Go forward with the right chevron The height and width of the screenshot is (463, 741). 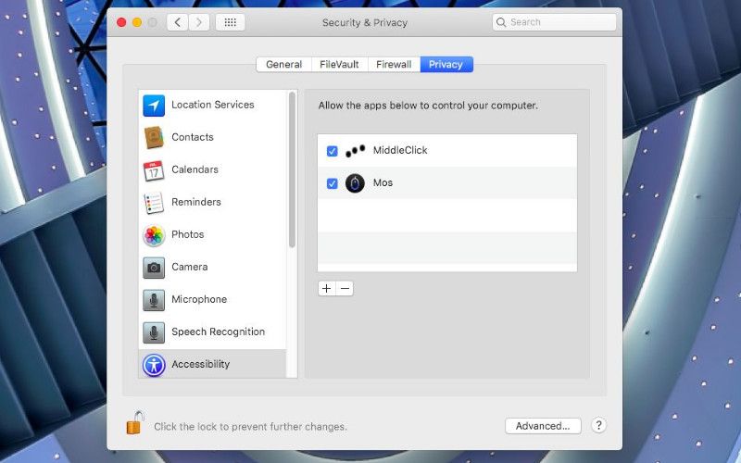click(199, 22)
